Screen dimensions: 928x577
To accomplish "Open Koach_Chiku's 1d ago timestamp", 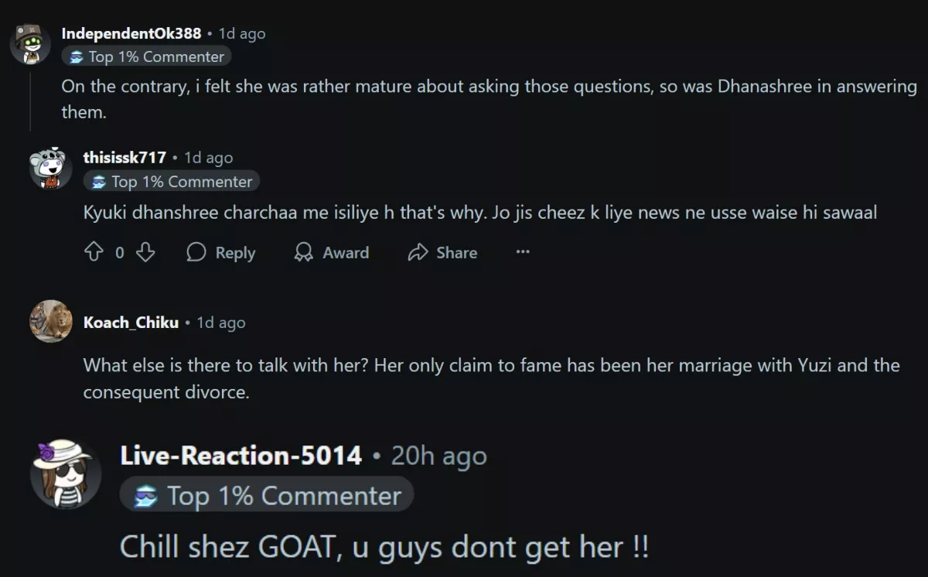I will 221,323.
